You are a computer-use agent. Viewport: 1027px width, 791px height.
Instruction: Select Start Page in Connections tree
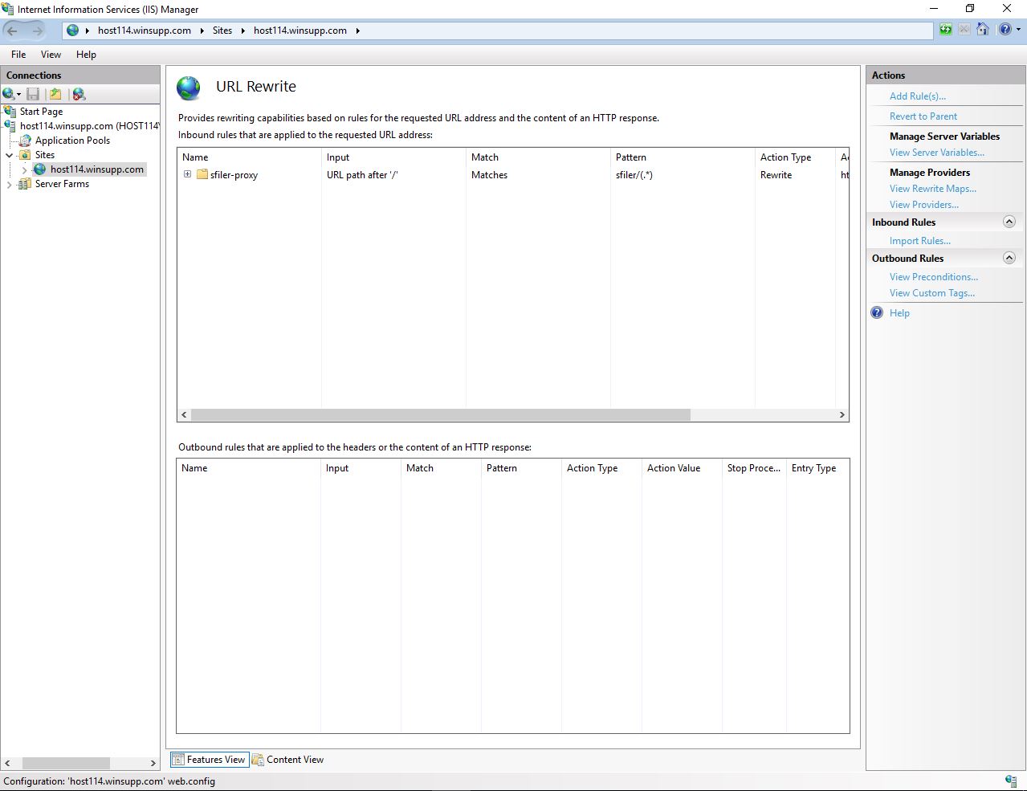(x=41, y=112)
